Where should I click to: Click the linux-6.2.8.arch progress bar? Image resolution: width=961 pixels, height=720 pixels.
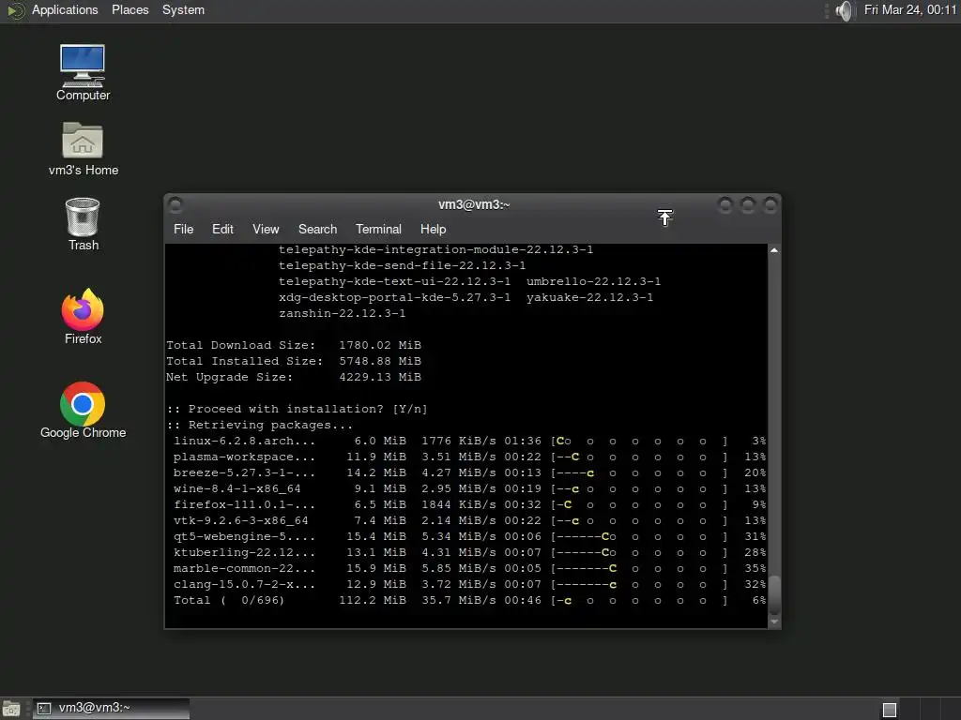(x=639, y=441)
